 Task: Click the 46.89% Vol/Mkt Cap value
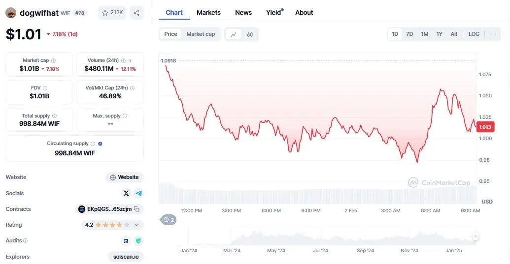click(110, 96)
